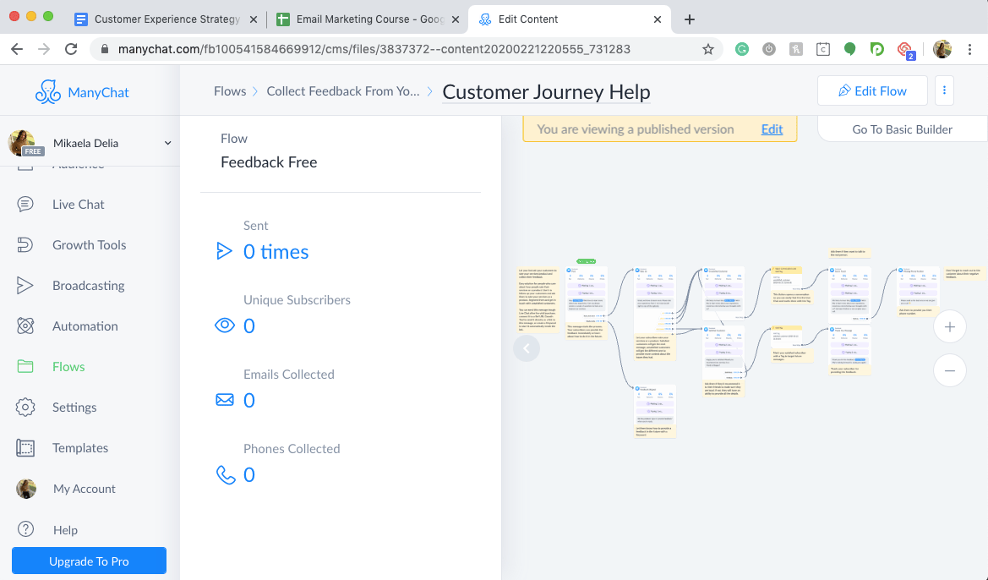988x580 pixels.
Task: Open Settings page
Action: coord(74,408)
